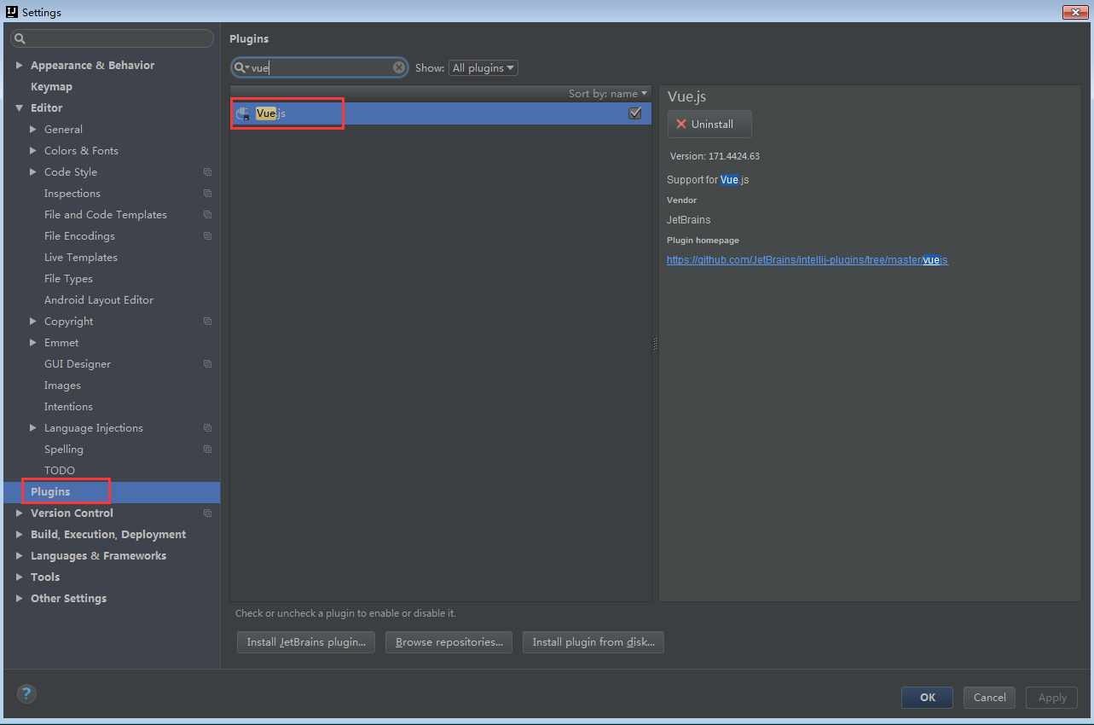This screenshot has width=1094, height=725.
Task: Click the IntelliJ logo in the title bar
Action: point(12,12)
